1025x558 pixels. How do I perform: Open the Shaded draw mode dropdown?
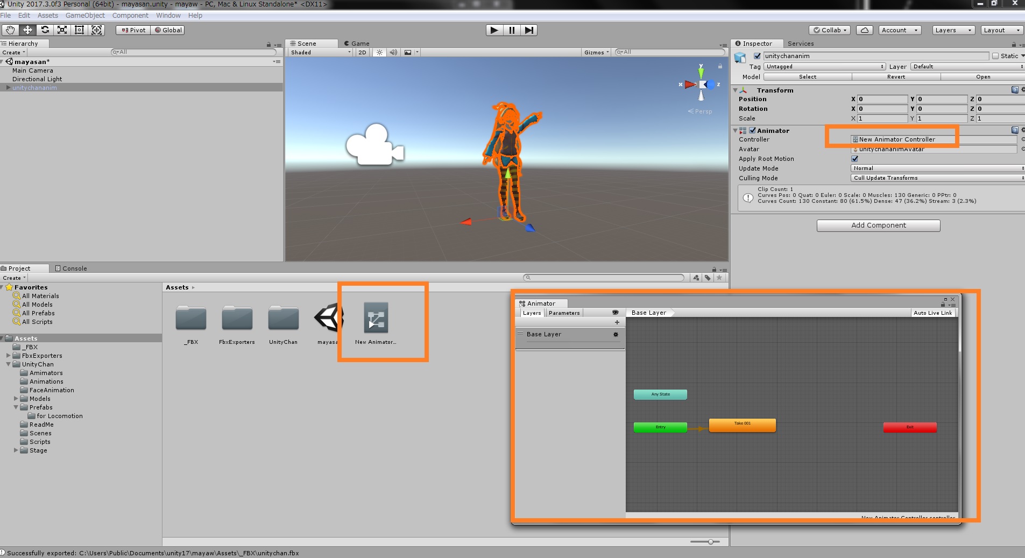pos(321,52)
